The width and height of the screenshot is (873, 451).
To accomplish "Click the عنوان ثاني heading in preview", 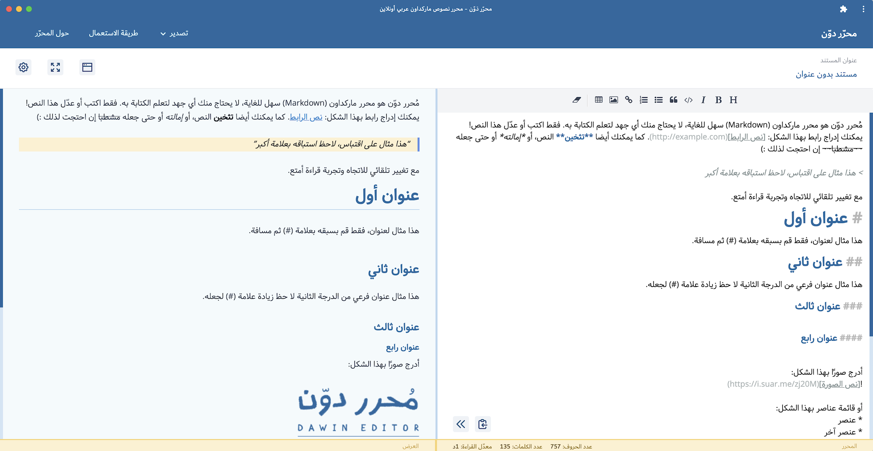I will 393,270.
